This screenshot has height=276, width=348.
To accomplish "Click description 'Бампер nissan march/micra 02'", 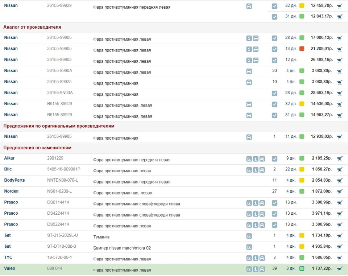I will [x=122, y=248].
